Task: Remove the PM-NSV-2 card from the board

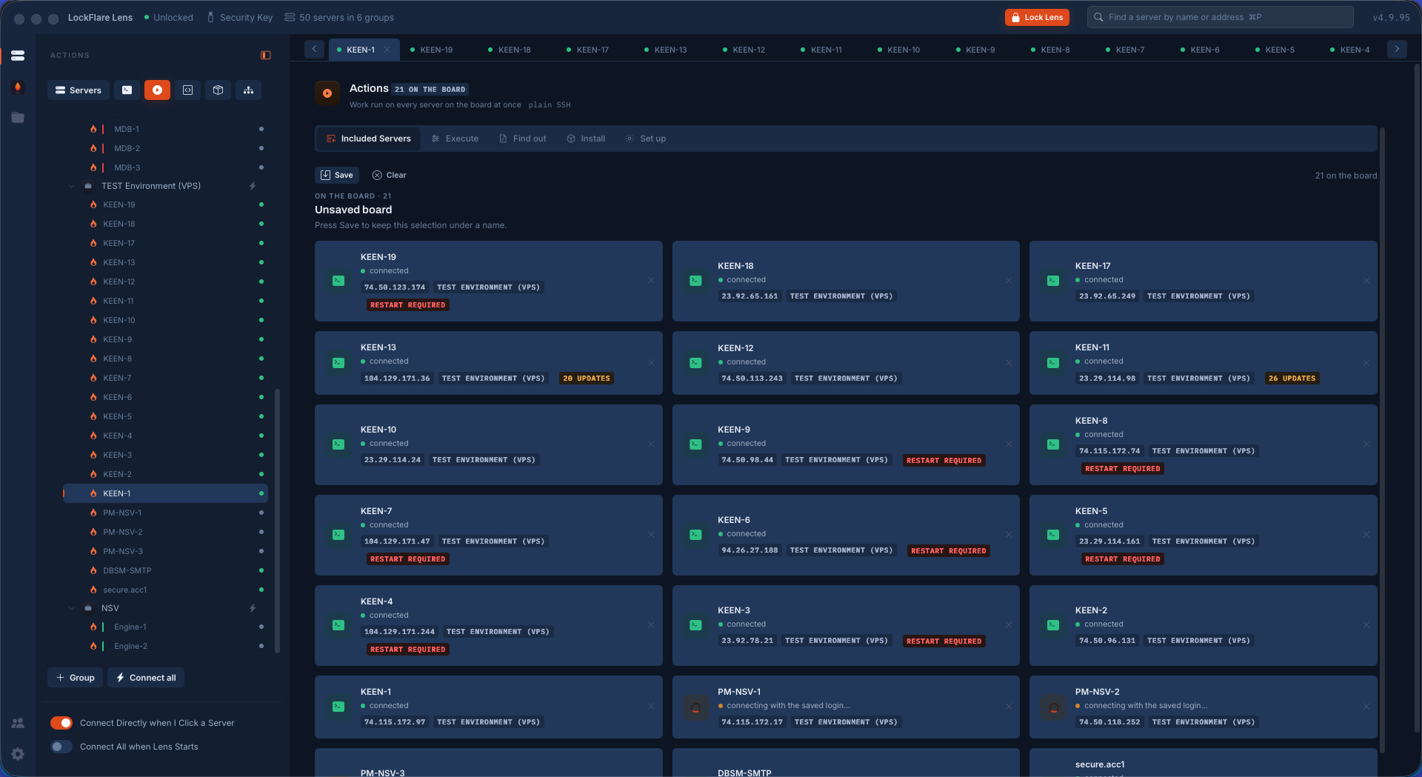Action: [1366, 707]
